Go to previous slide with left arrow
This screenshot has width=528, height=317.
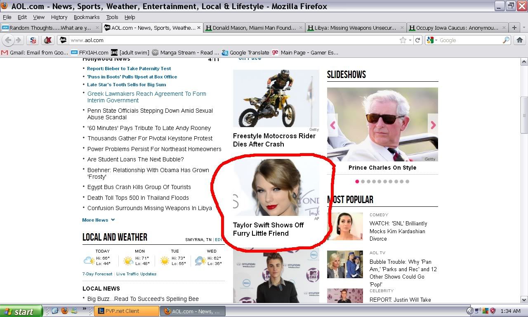click(332, 125)
